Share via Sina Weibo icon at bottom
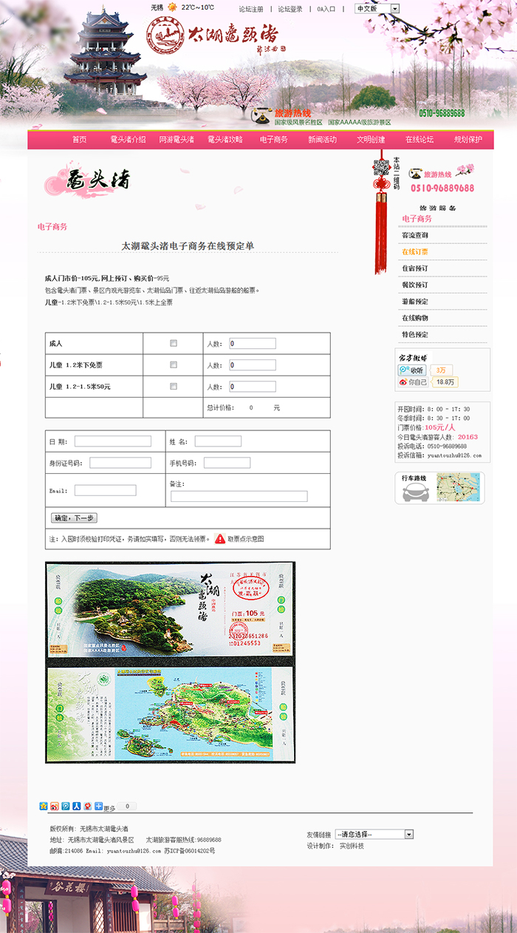This screenshot has height=933, width=517. point(54,806)
